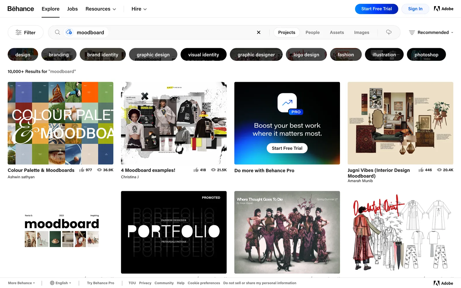Click the thumbs-up icon on Jugni Vibes
Screen dimensions: 461x288
(421, 170)
